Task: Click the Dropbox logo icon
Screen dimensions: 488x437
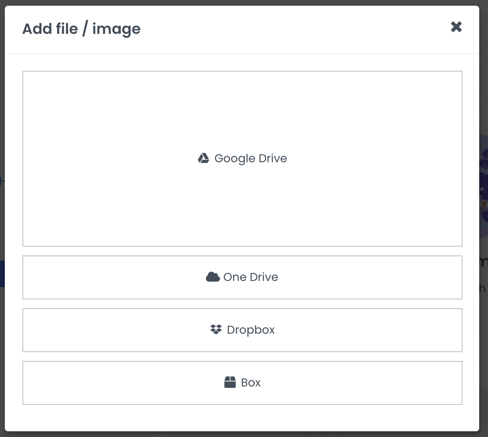Action: (216, 330)
